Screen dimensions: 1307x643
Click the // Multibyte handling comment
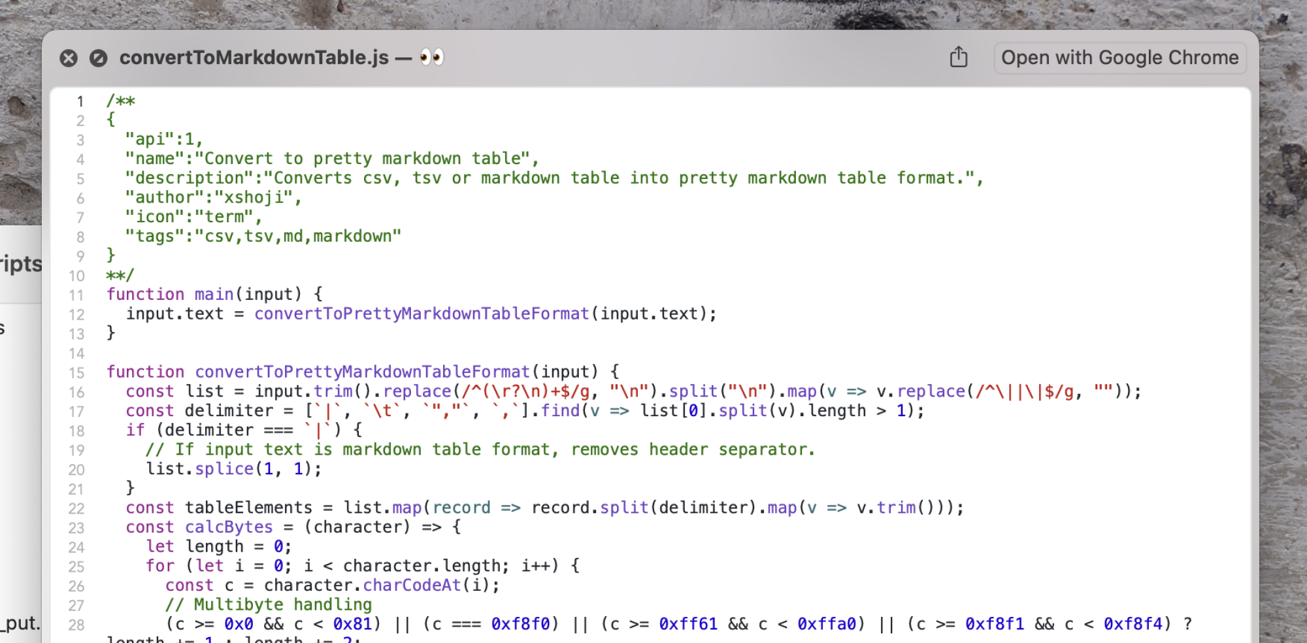tap(269, 604)
